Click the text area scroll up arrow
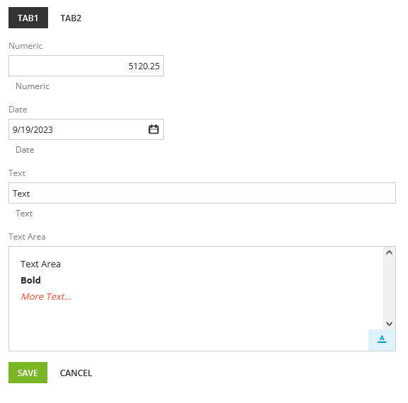Screen dimensions: 408x403 (390, 252)
